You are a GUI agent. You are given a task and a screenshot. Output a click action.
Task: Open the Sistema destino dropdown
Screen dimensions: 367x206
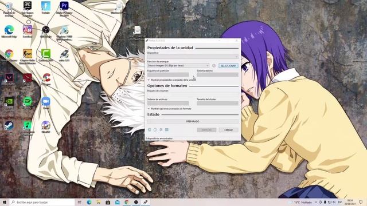point(217,75)
